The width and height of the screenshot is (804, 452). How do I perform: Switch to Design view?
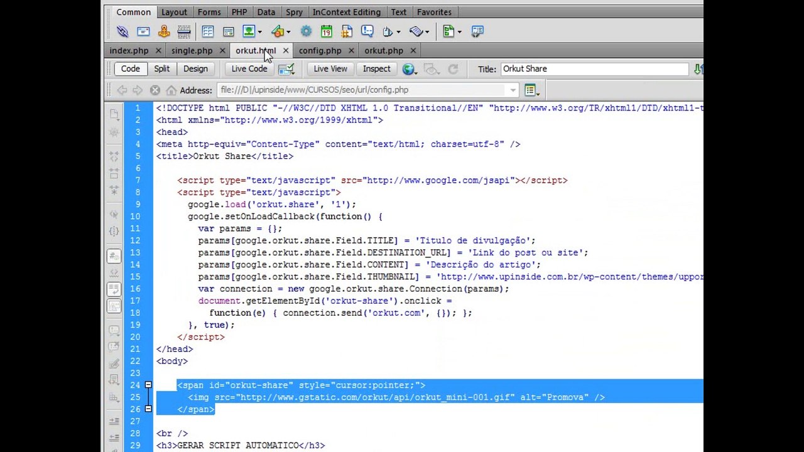[195, 68]
